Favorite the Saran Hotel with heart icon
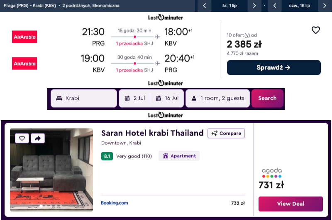This screenshot has width=332, height=220. (22, 138)
